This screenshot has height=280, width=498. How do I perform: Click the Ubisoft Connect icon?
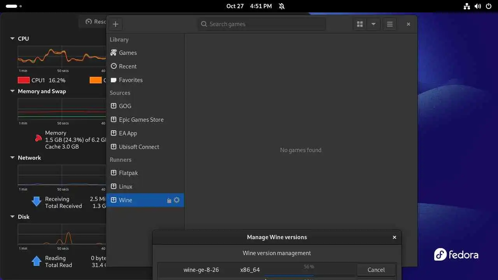coord(114,147)
